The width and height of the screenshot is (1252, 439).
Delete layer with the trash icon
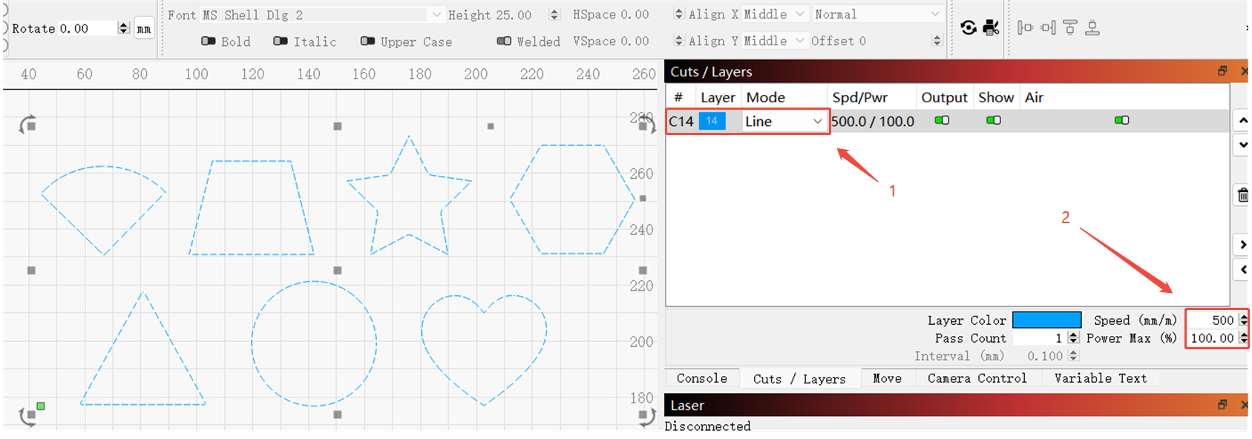(1242, 196)
